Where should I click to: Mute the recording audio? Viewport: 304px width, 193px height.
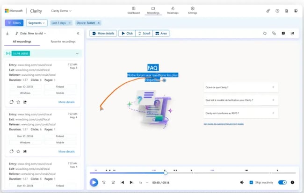pyautogui.click(x=242, y=182)
